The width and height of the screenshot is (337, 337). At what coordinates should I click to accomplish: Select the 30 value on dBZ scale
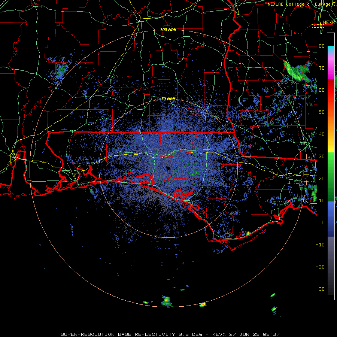tap(322, 157)
